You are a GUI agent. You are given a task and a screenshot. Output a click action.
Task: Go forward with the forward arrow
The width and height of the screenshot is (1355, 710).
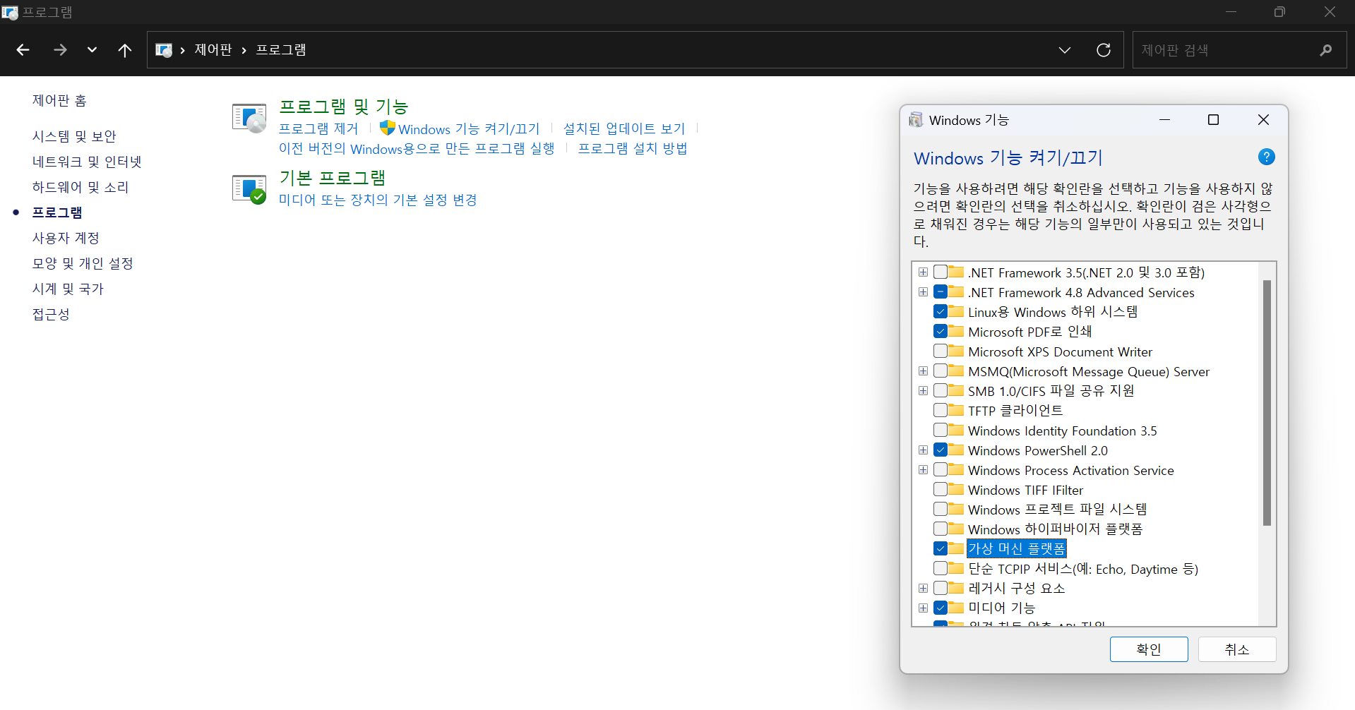click(x=60, y=50)
